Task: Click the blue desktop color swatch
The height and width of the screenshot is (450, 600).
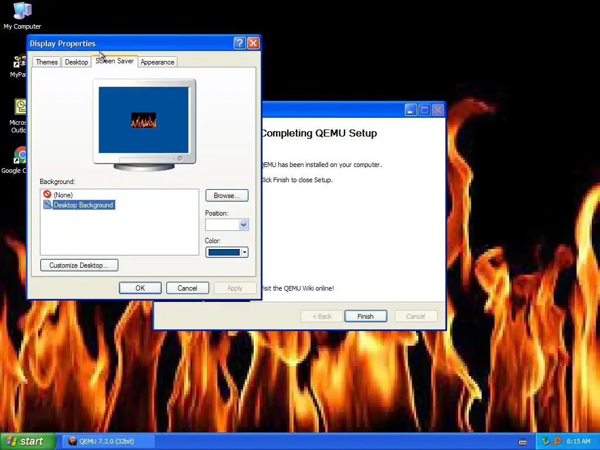Action: click(x=224, y=252)
